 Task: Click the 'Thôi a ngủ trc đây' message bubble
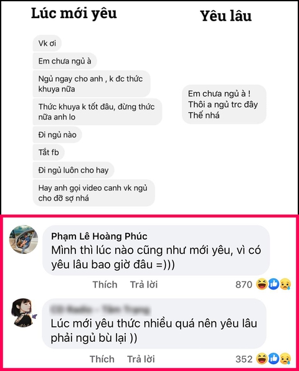click(224, 105)
